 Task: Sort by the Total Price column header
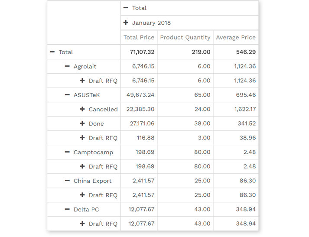[x=139, y=37]
